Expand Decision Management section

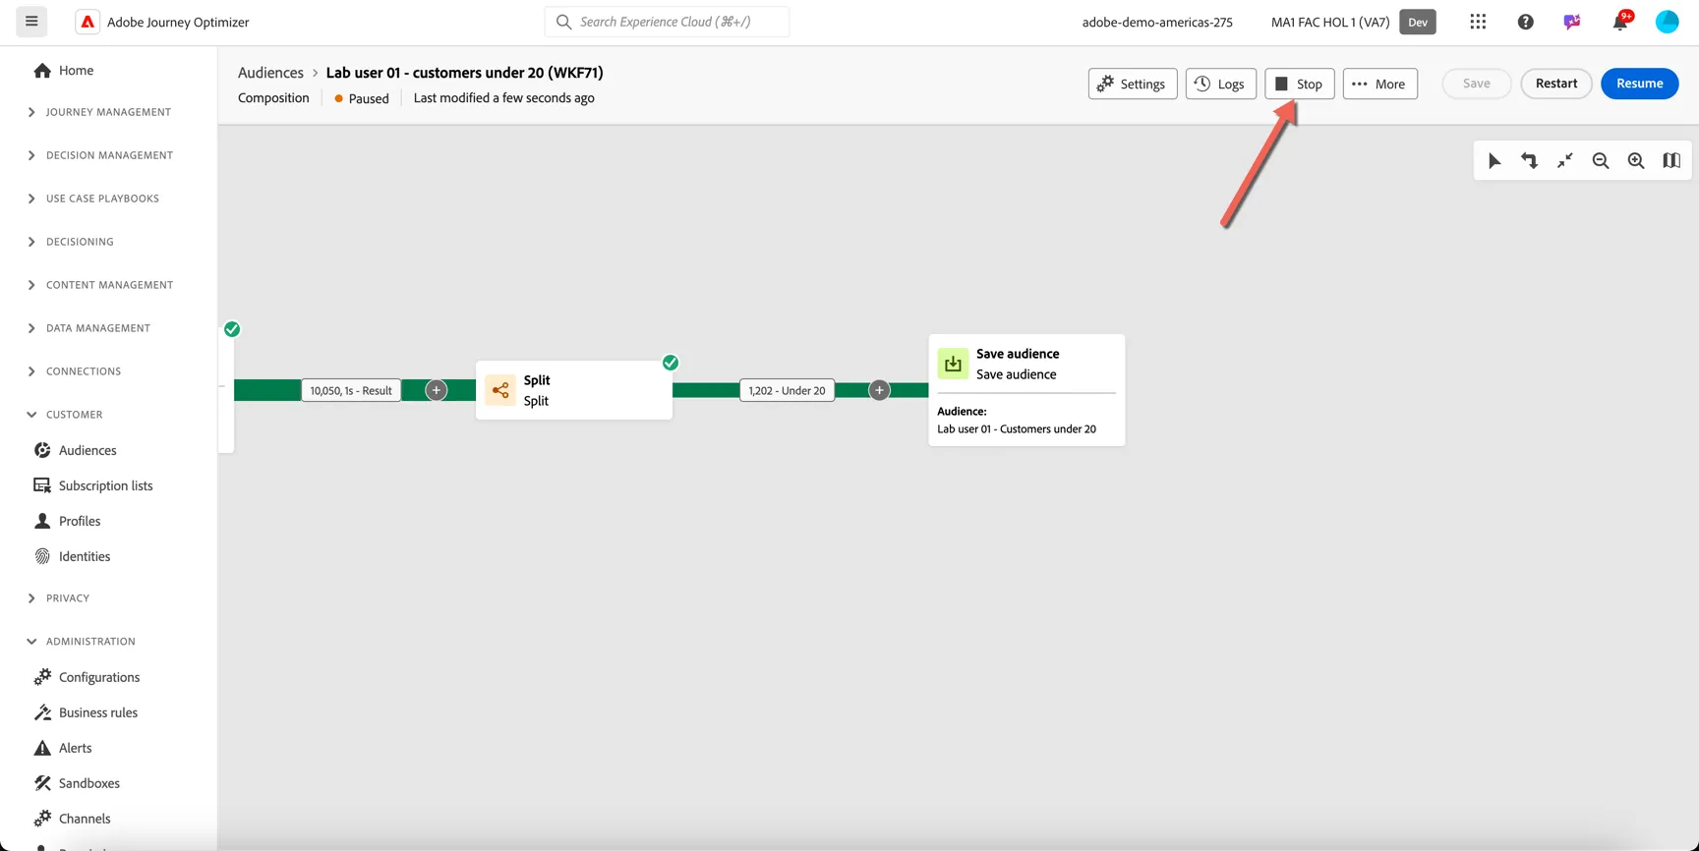point(98,155)
